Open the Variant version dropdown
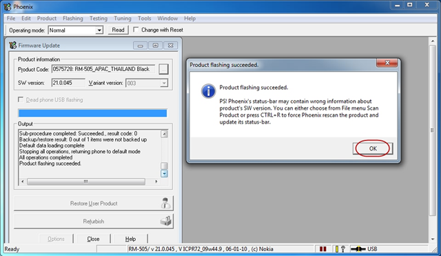The image size is (441, 256). pos(164,83)
